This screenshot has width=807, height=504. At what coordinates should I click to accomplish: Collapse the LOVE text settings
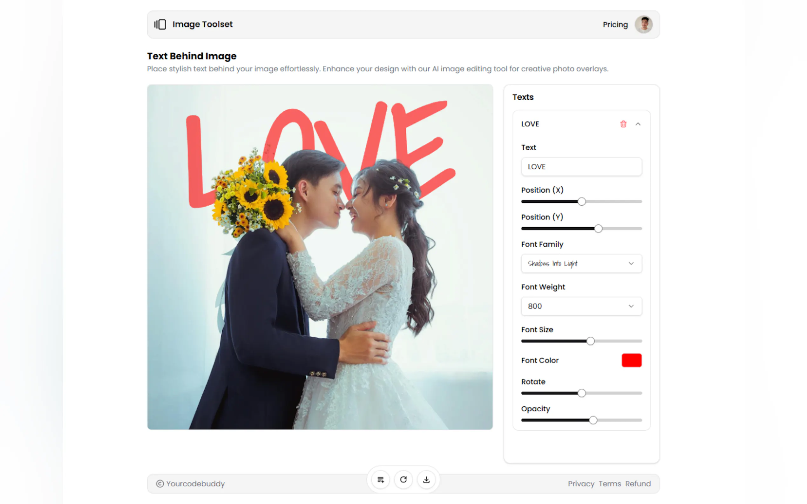638,124
